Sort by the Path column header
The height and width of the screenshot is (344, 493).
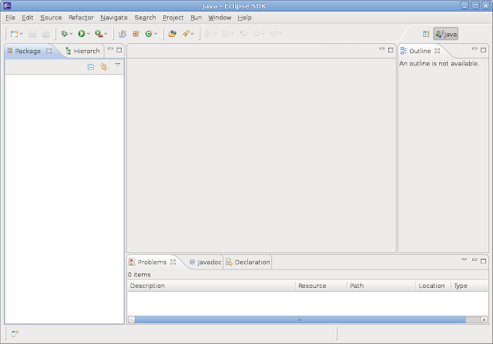click(x=381, y=286)
